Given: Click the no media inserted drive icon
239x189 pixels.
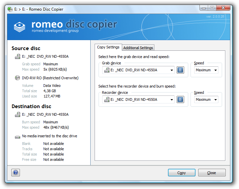Looking at the screenshot, I should click(18, 137).
